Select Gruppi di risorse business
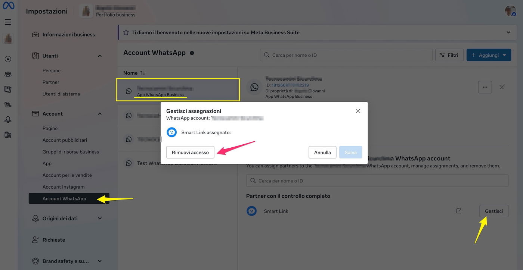This screenshot has height=270, width=523. click(x=71, y=152)
